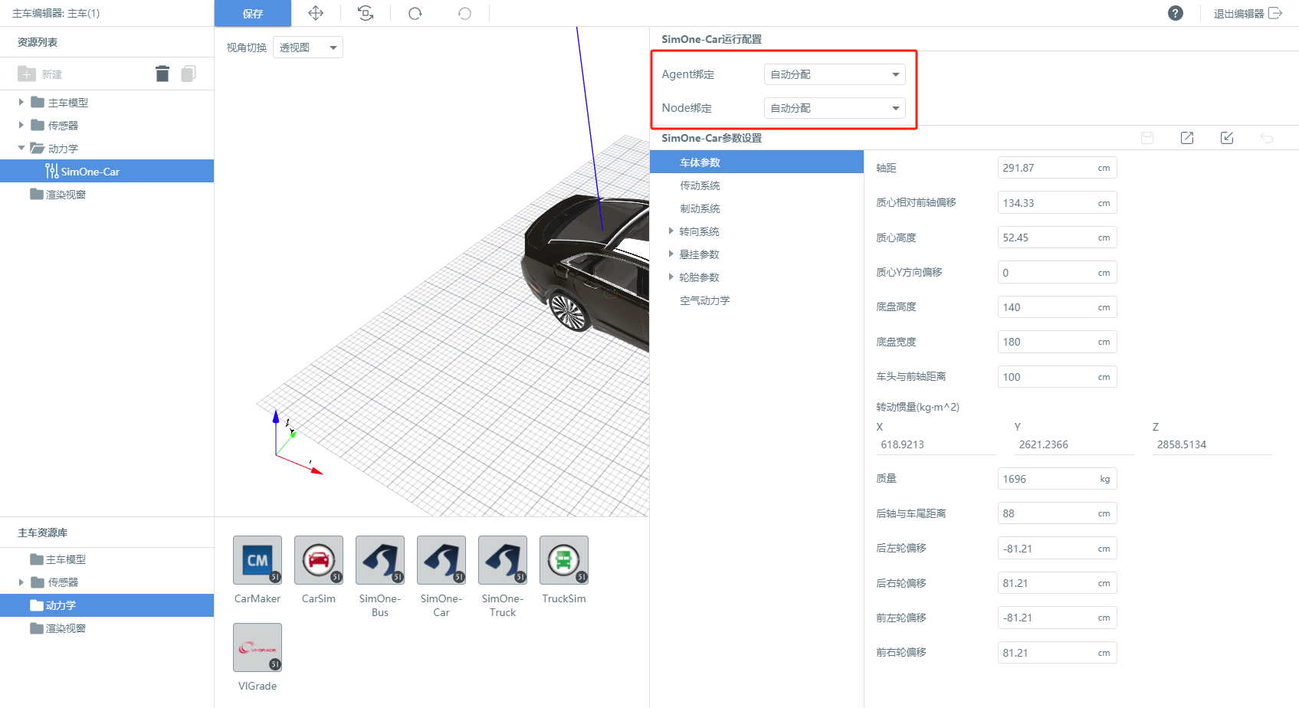Click the 前左轮偏移 input field
The height and width of the screenshot is (708, 1299).
(1057, 618)
